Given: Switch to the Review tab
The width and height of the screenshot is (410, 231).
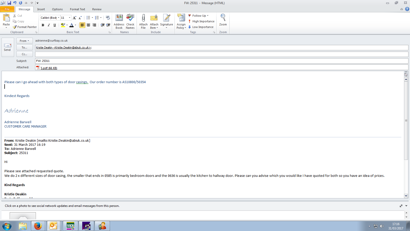Looking at the screenshot, I should [x=97, y=9].
